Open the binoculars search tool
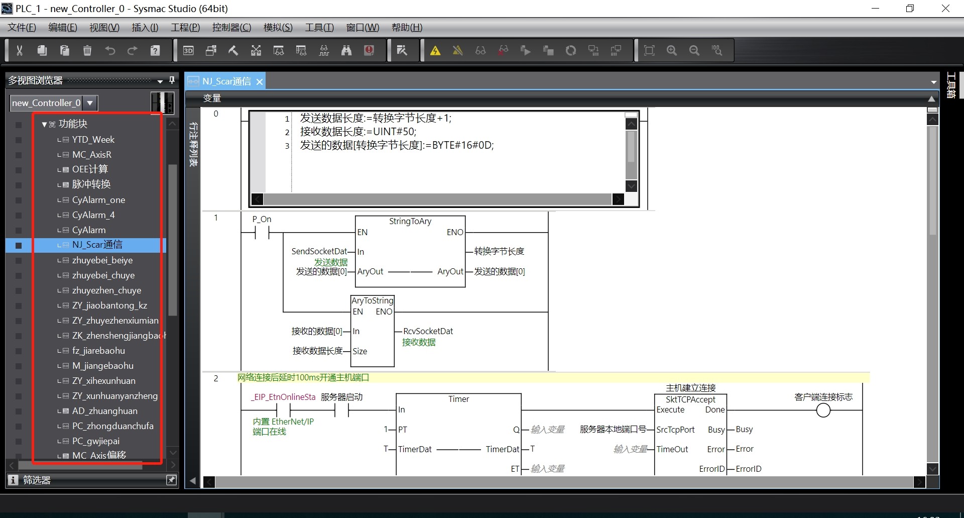Image resolution: width=964 pixels, height=518 pixels. pos(346,50)
